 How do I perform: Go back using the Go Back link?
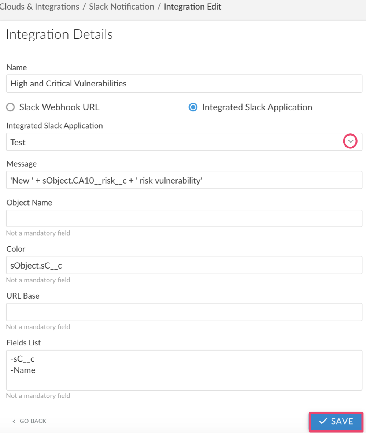pos(33,421)
